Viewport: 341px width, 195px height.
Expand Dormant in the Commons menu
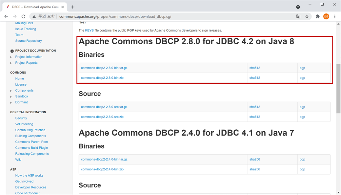click(11, 102)
